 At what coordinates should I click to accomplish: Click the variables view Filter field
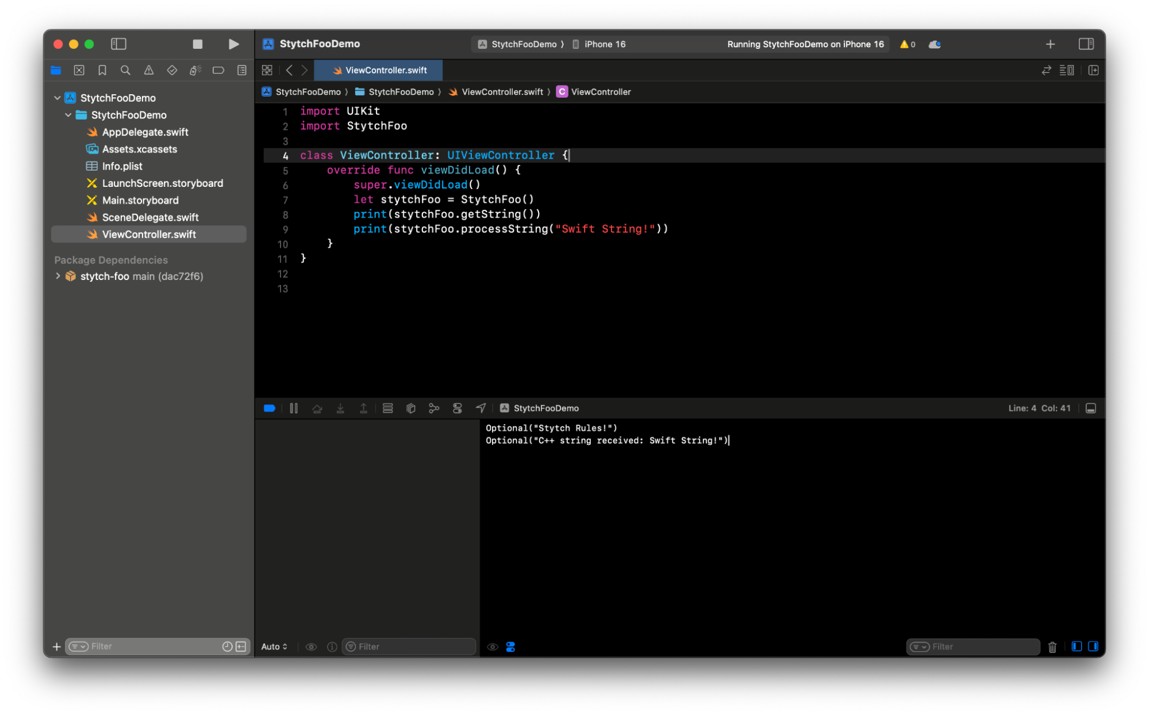click(x=409, y=647)
